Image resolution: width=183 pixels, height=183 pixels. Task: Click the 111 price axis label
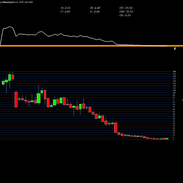pyautogui.click(x=174, y=88)
